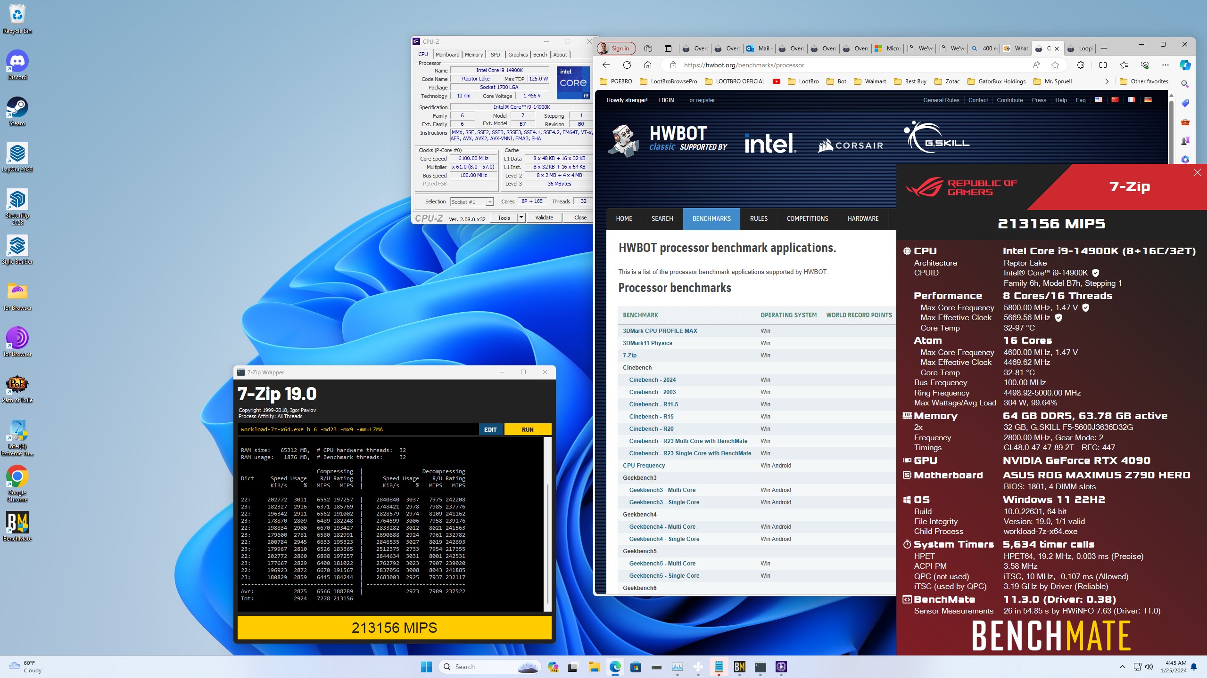Click the Edge address bar URL
Image resolution: width=1207 pixels, height=678 pixels.
[x=744, y=65]
